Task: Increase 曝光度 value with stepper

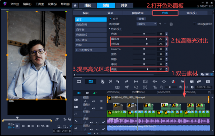Action: [166, 38]
